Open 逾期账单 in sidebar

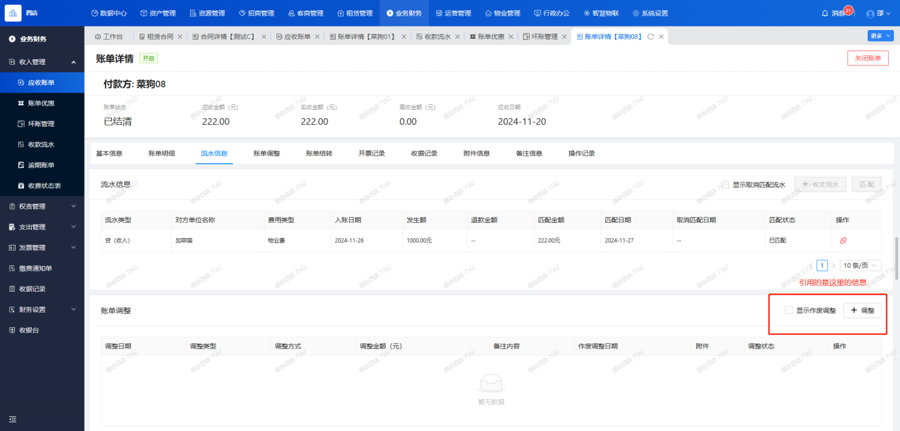tap(42, 165)
